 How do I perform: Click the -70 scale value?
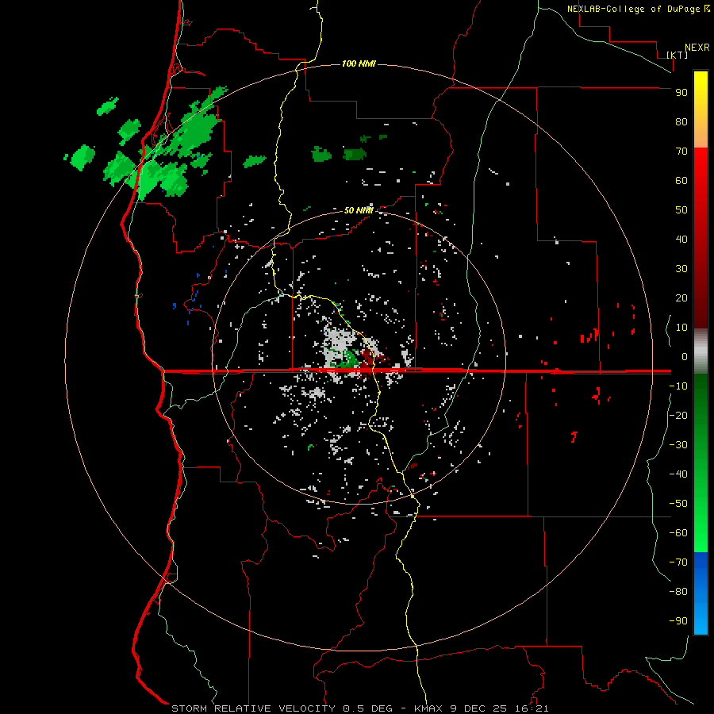point(678,562)
